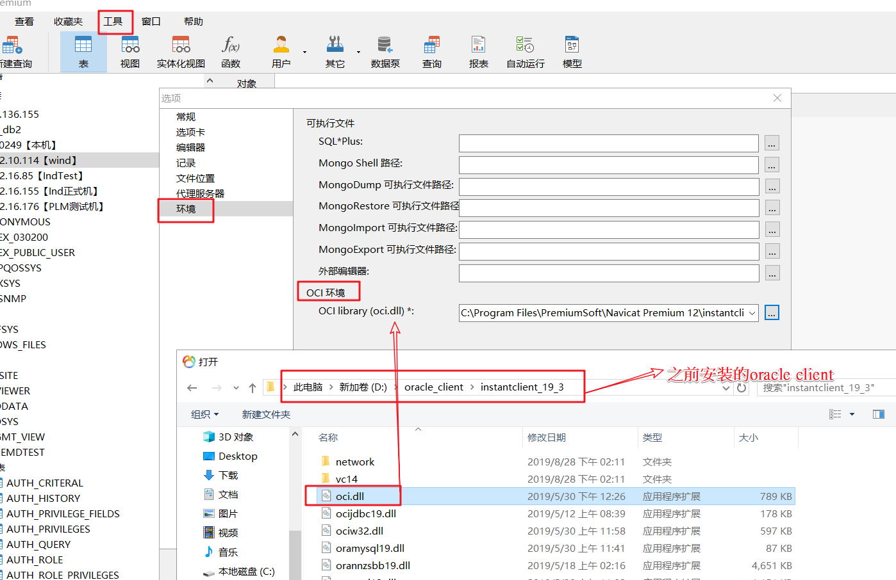
Task: Browse for the MongoDump executable
Action: pos(772,187)
